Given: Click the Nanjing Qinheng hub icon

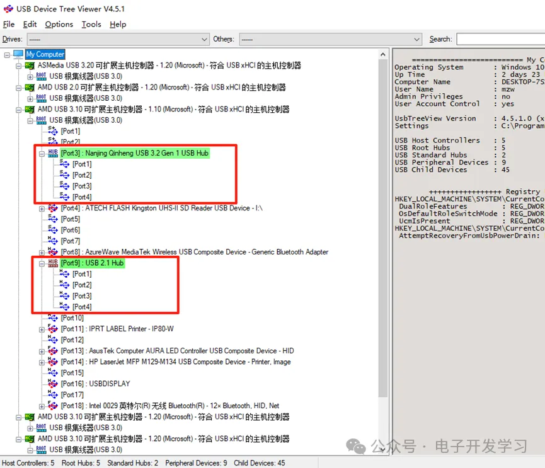Looking at the screenshot, I should [53, 153].
